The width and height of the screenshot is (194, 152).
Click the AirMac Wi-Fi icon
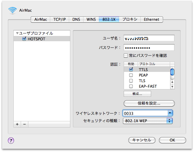click(x=12, y=11)
